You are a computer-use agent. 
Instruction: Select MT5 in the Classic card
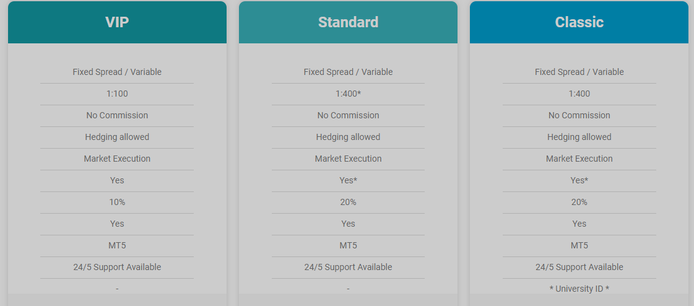[579, 246]
